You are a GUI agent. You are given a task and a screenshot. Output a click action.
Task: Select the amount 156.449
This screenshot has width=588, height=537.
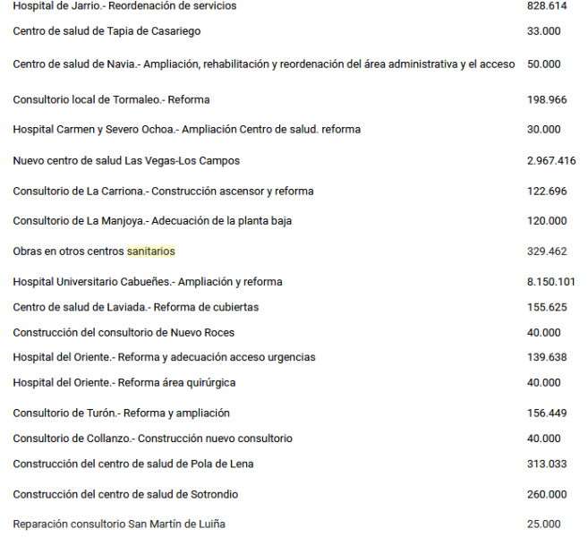(547, 413)
